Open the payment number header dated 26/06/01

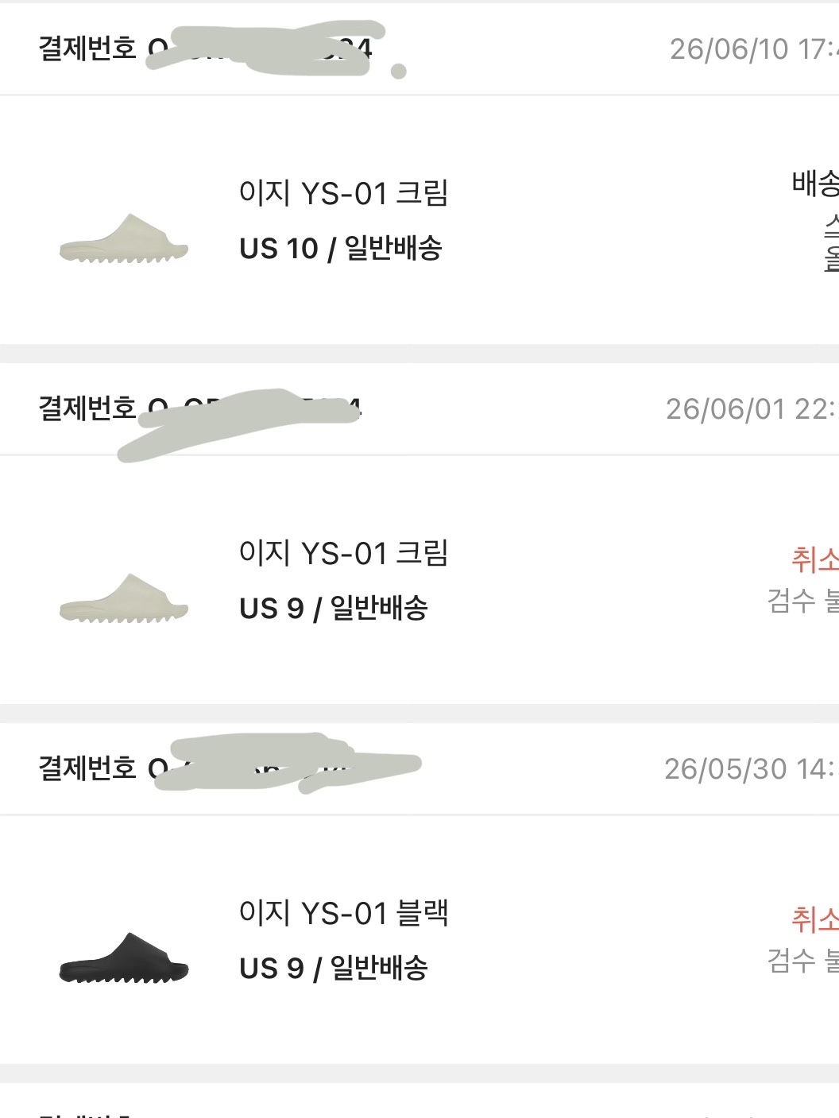419,408
